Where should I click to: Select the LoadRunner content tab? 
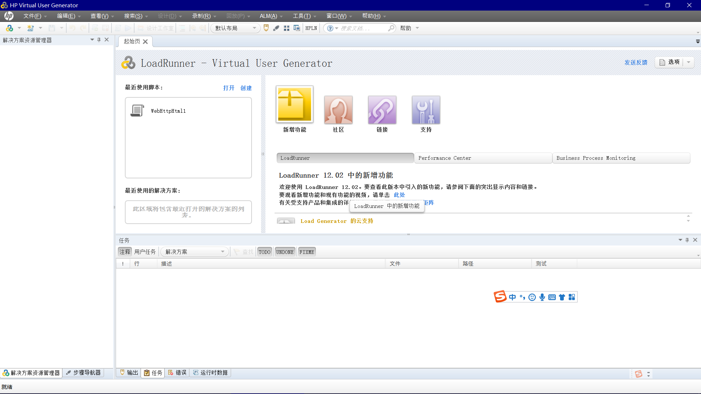coord(345,158)
